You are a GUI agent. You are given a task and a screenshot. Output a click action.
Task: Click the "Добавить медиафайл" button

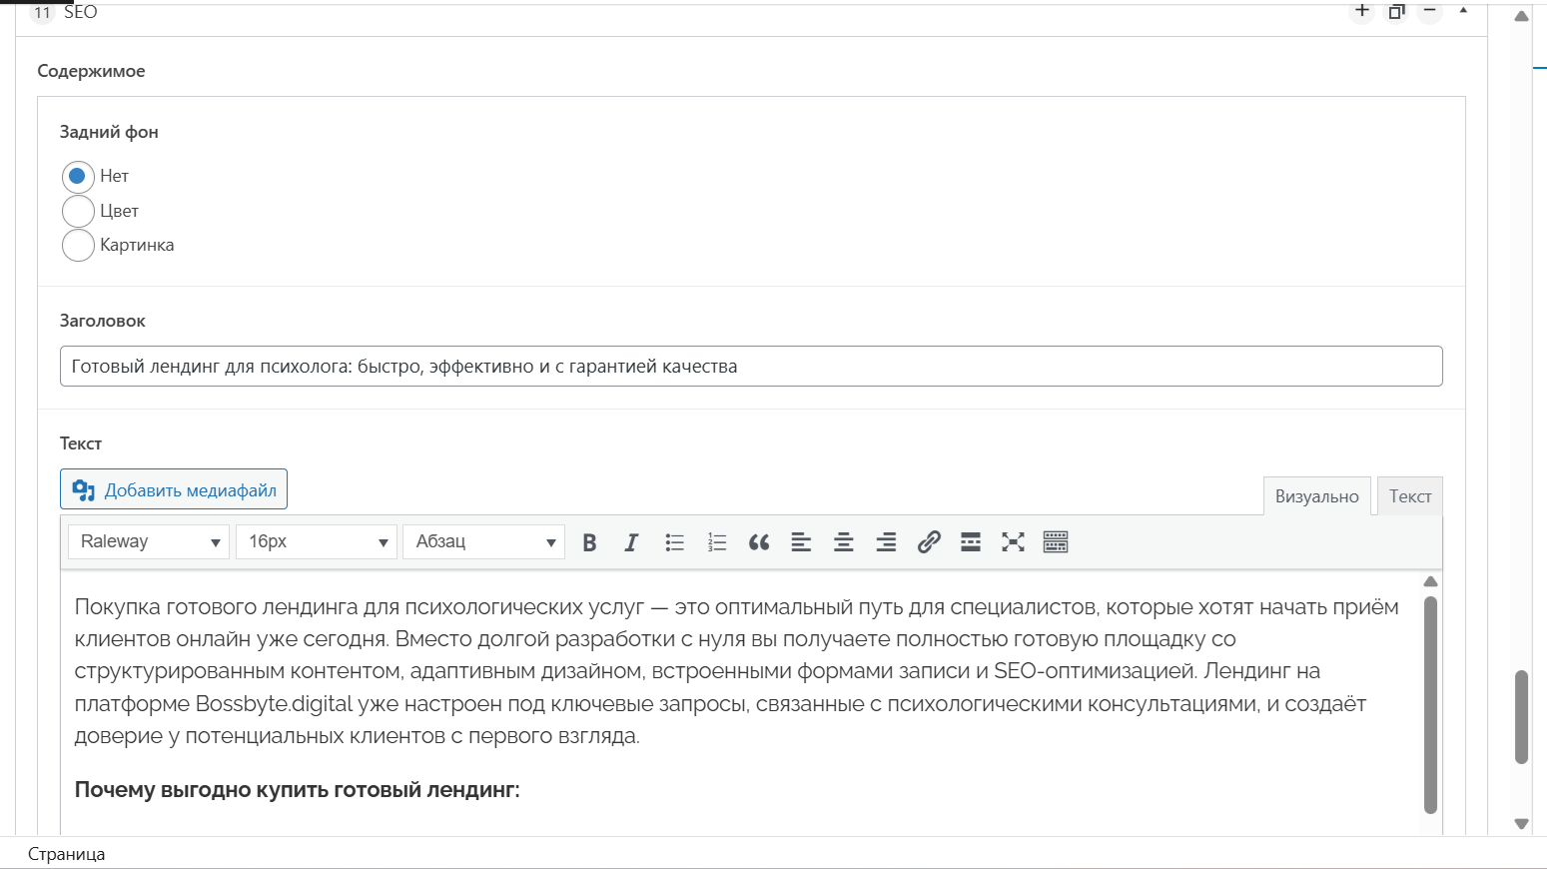click(x=174, y=489)
